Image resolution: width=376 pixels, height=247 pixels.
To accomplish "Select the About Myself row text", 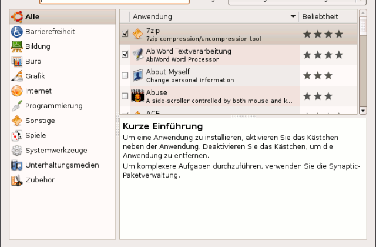I will click(190, 75).
